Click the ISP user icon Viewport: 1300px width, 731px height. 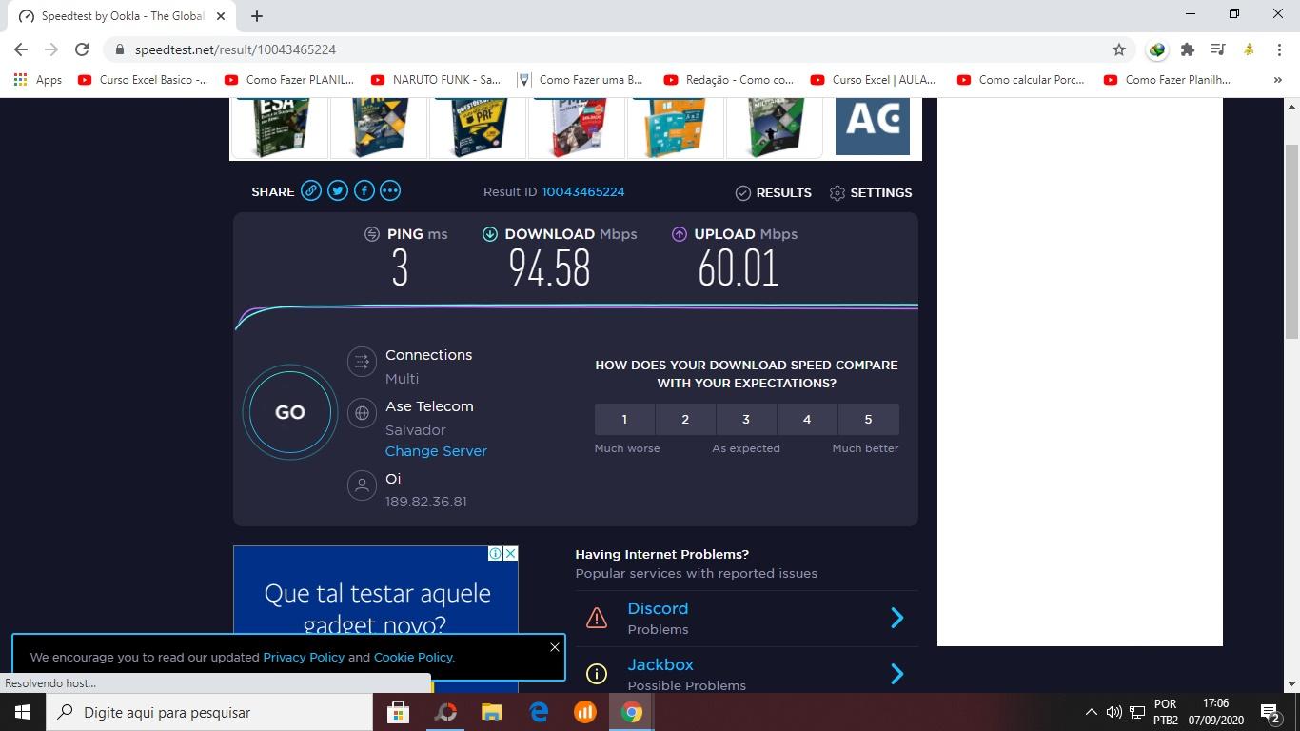click(362, 485)
